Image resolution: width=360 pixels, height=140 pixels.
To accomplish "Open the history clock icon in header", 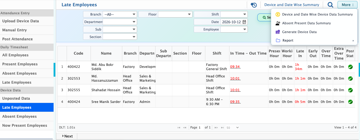I will (x=254, y=5).
